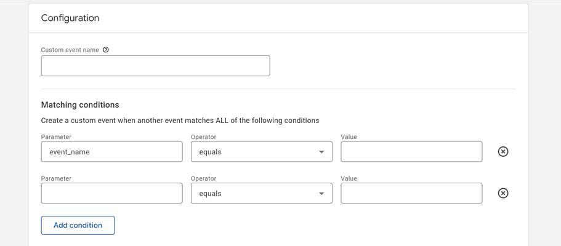Click the Value label in the first row

point(349,137)
